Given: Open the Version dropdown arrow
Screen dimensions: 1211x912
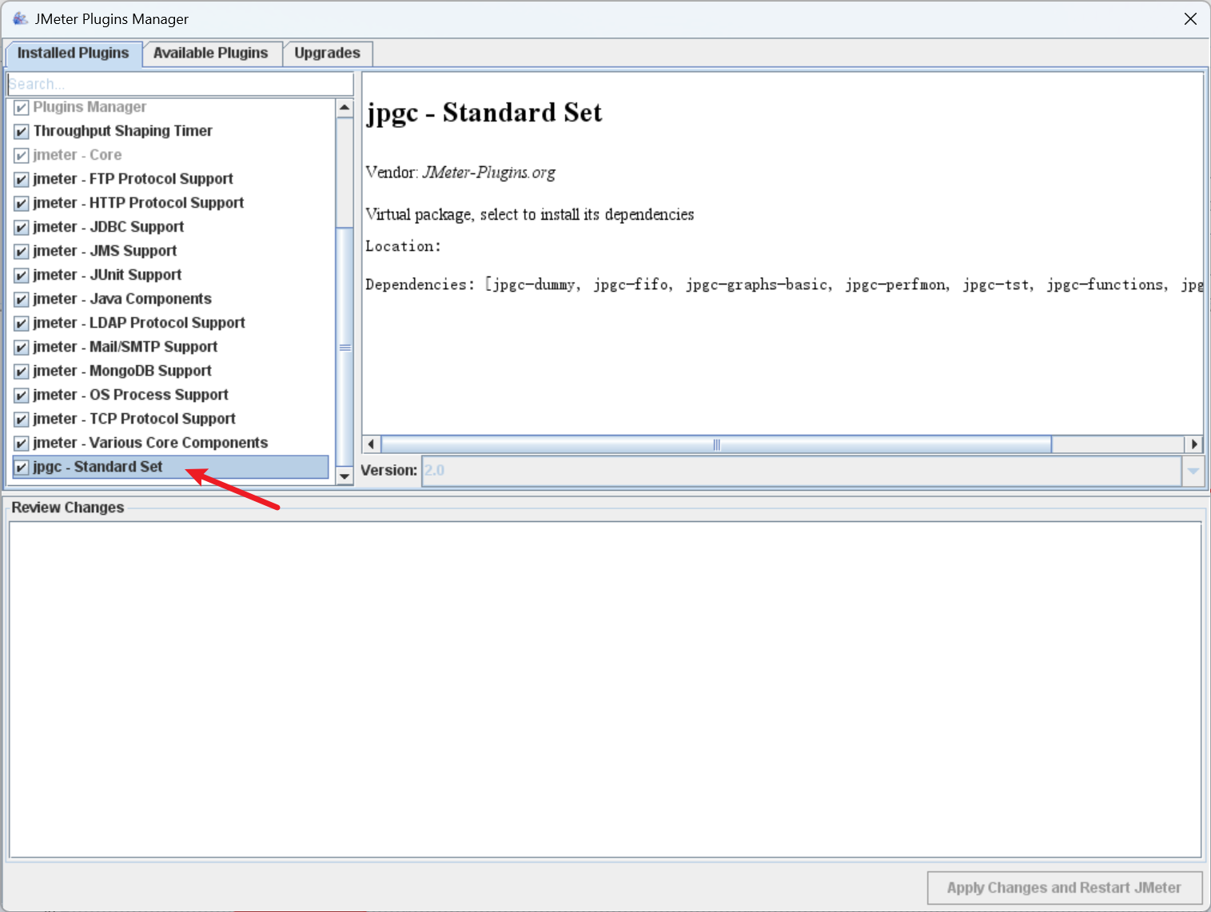Looking at the screenshot, I should pyautogui.click(x=1193, y=471).
